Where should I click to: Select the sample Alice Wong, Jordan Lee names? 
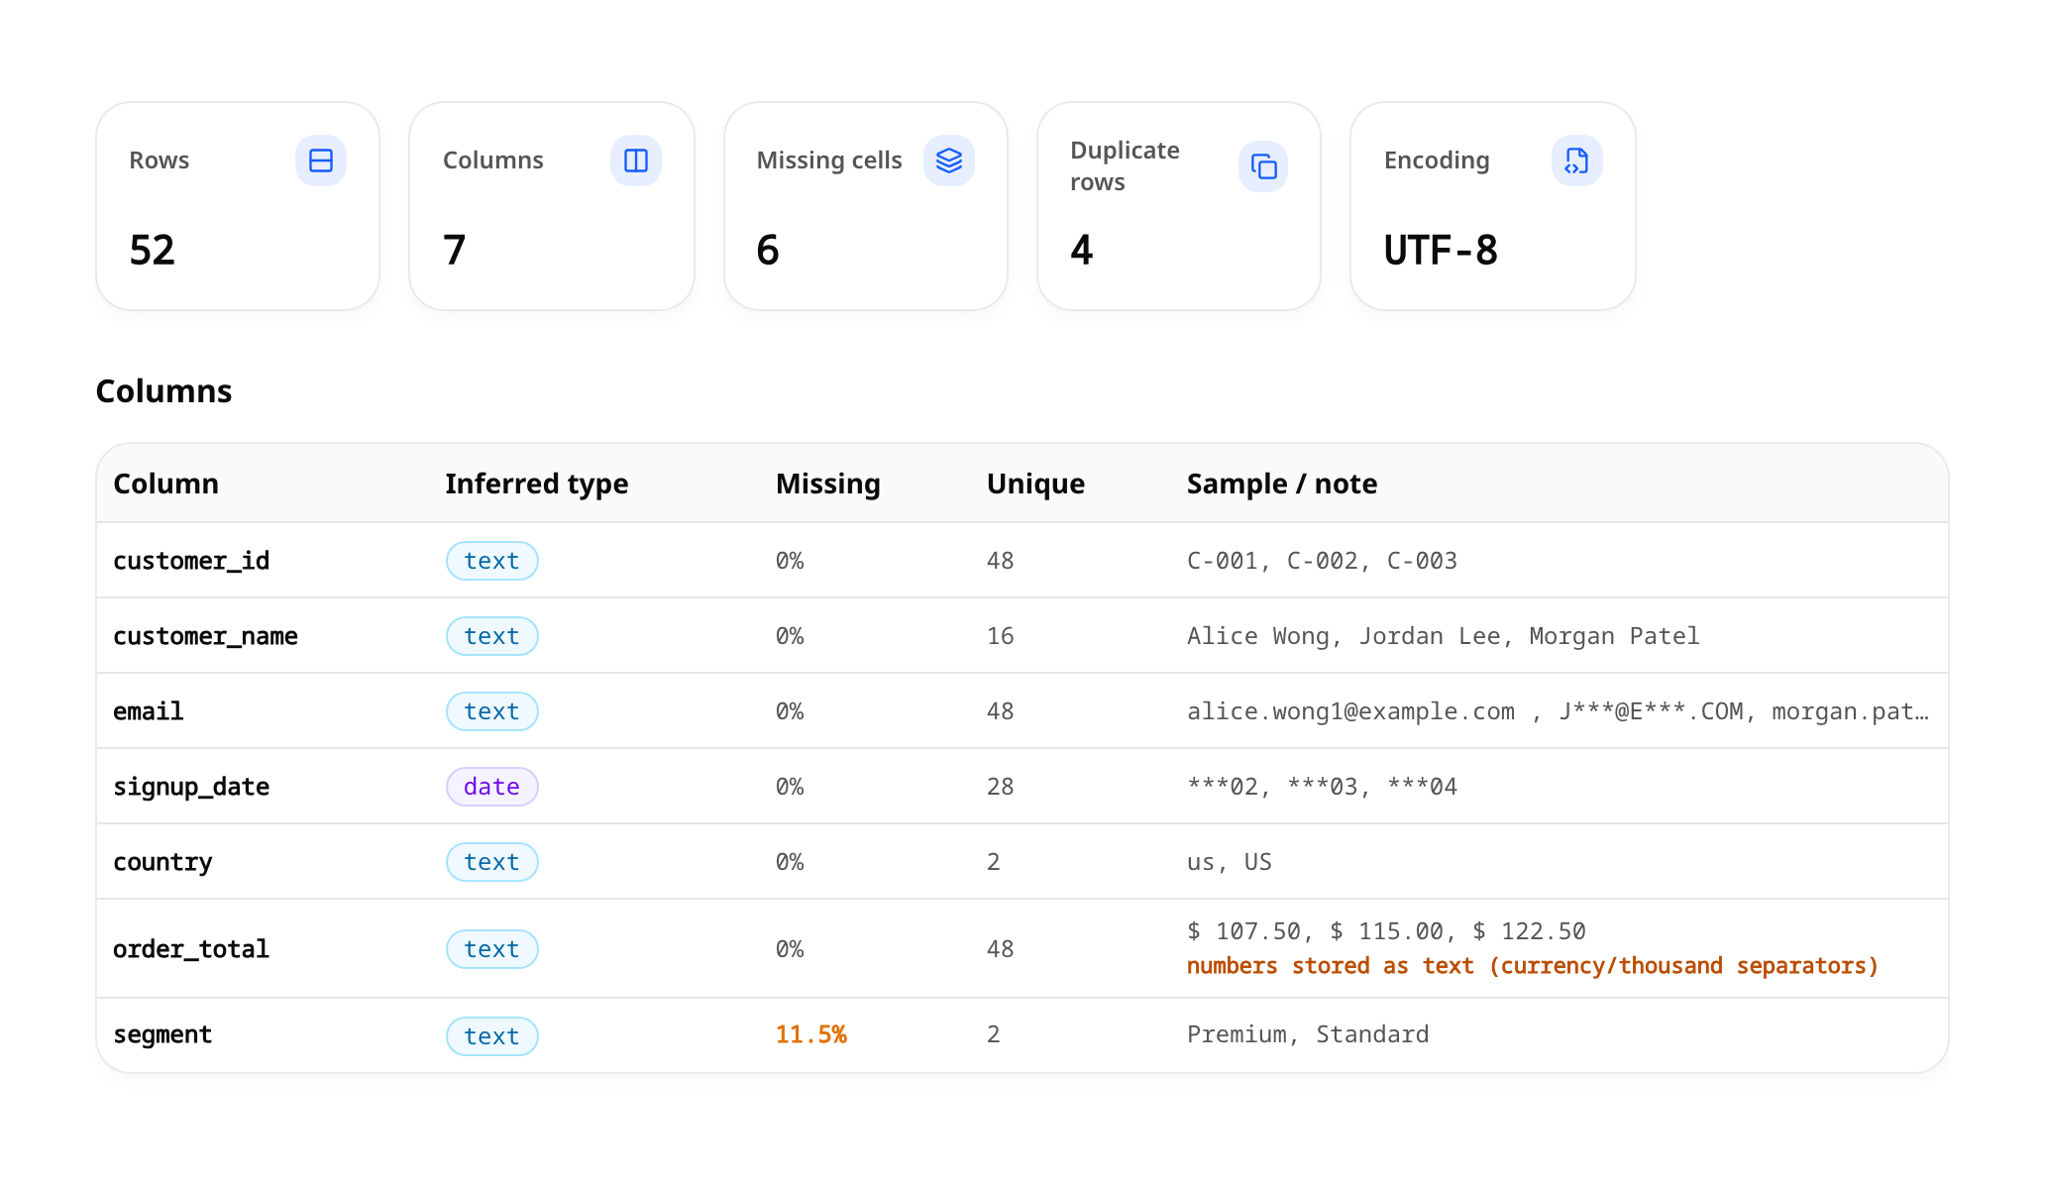coord(1444,636)
